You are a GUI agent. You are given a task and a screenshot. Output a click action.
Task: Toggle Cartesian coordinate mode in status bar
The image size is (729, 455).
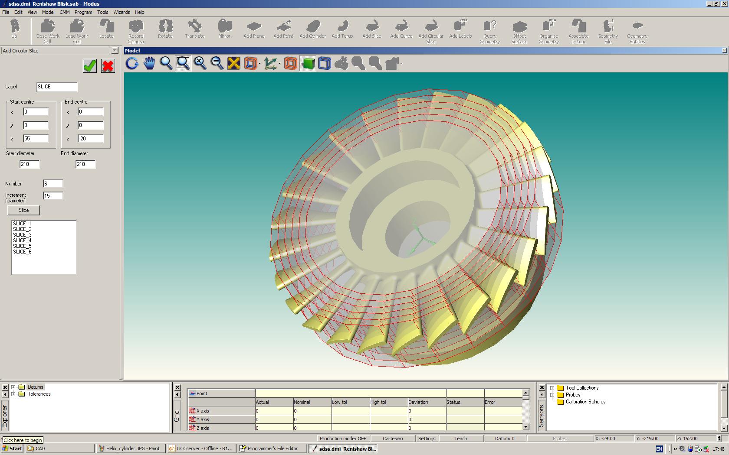(x=393, y=439)
